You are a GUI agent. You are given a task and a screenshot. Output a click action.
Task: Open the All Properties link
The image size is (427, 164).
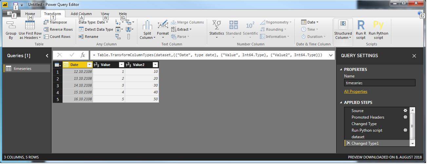[356, 91]
